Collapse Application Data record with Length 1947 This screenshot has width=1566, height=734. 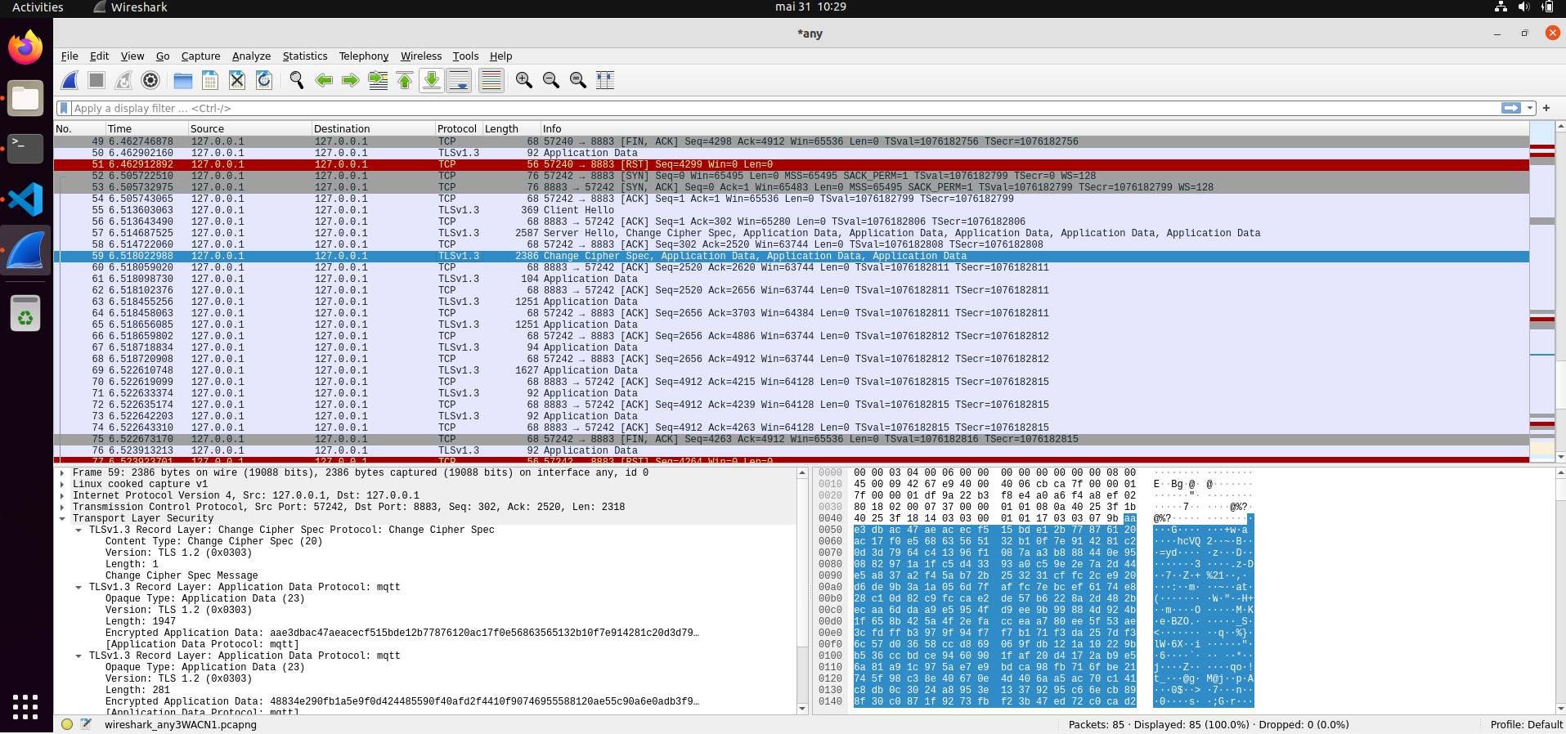coord(79,587)
